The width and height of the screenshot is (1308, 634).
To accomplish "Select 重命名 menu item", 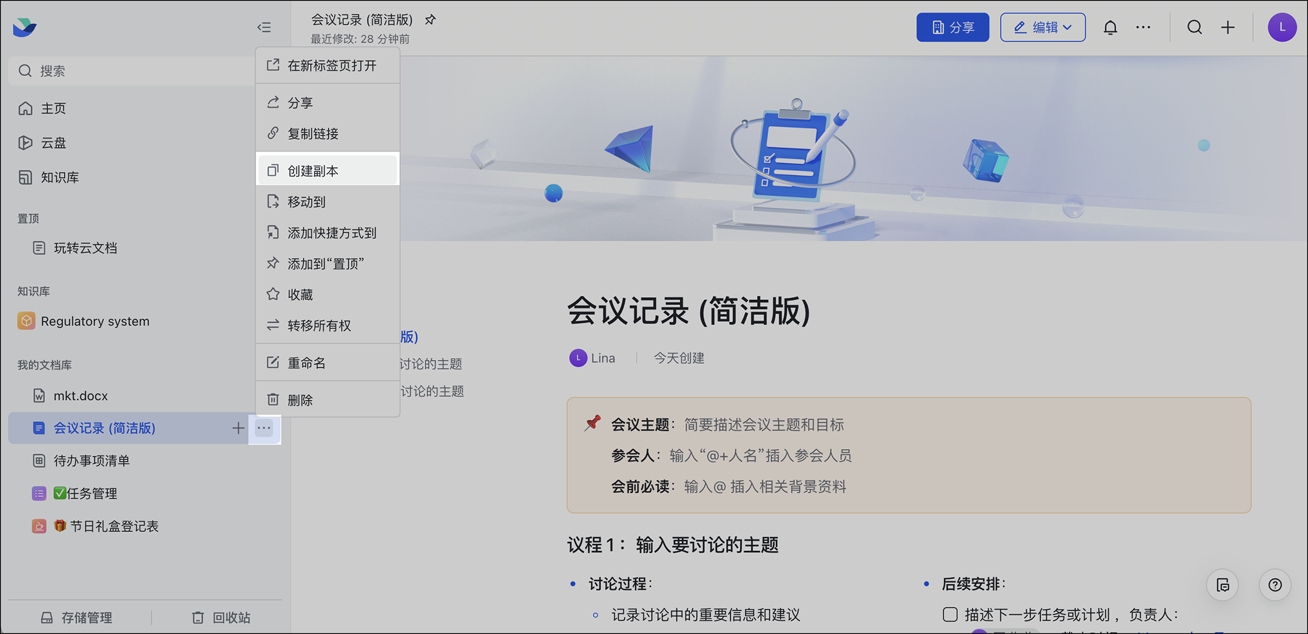I will click(328, 363).
